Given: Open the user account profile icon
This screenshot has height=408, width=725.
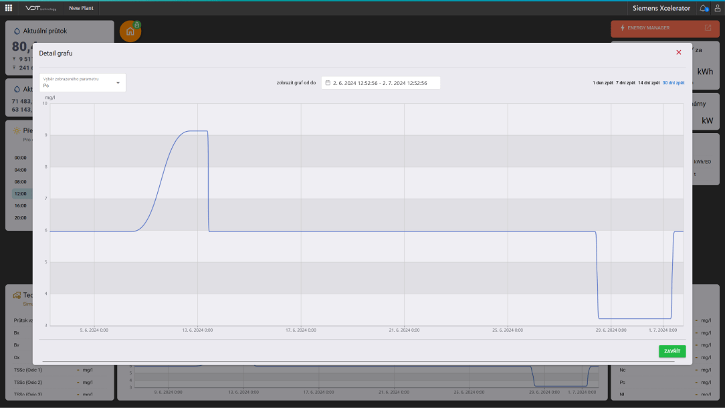Looking at the screenshot, I should (x=717, y=8).
